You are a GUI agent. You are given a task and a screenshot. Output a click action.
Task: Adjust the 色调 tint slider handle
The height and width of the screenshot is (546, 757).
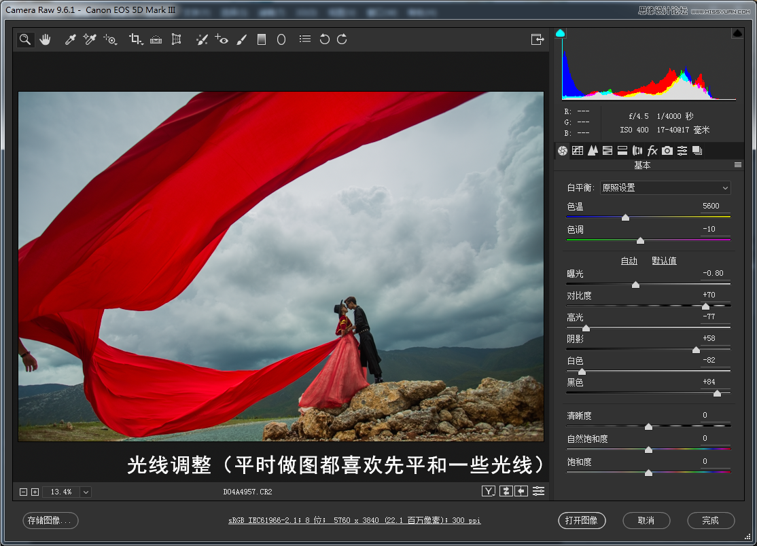640,240
